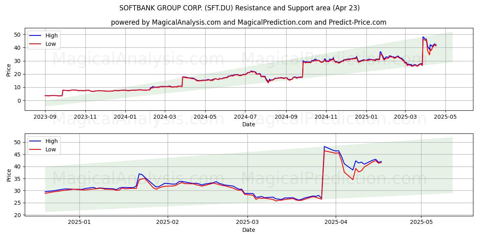Click top chart x-axis label '2024-05'

click(205, 117)
